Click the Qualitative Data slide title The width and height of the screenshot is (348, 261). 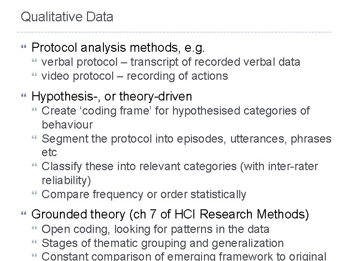pyautogui.click(x=67, y=17)
